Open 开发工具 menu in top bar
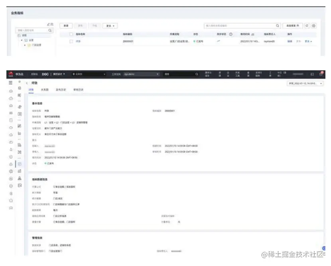The height and width of the screenshot is (266, 331). pos(238,74)
